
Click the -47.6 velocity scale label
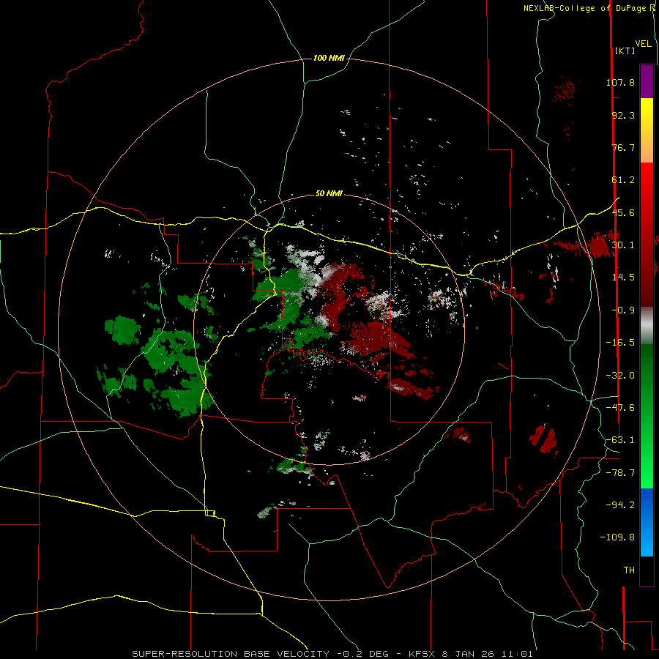coord(620,408)
